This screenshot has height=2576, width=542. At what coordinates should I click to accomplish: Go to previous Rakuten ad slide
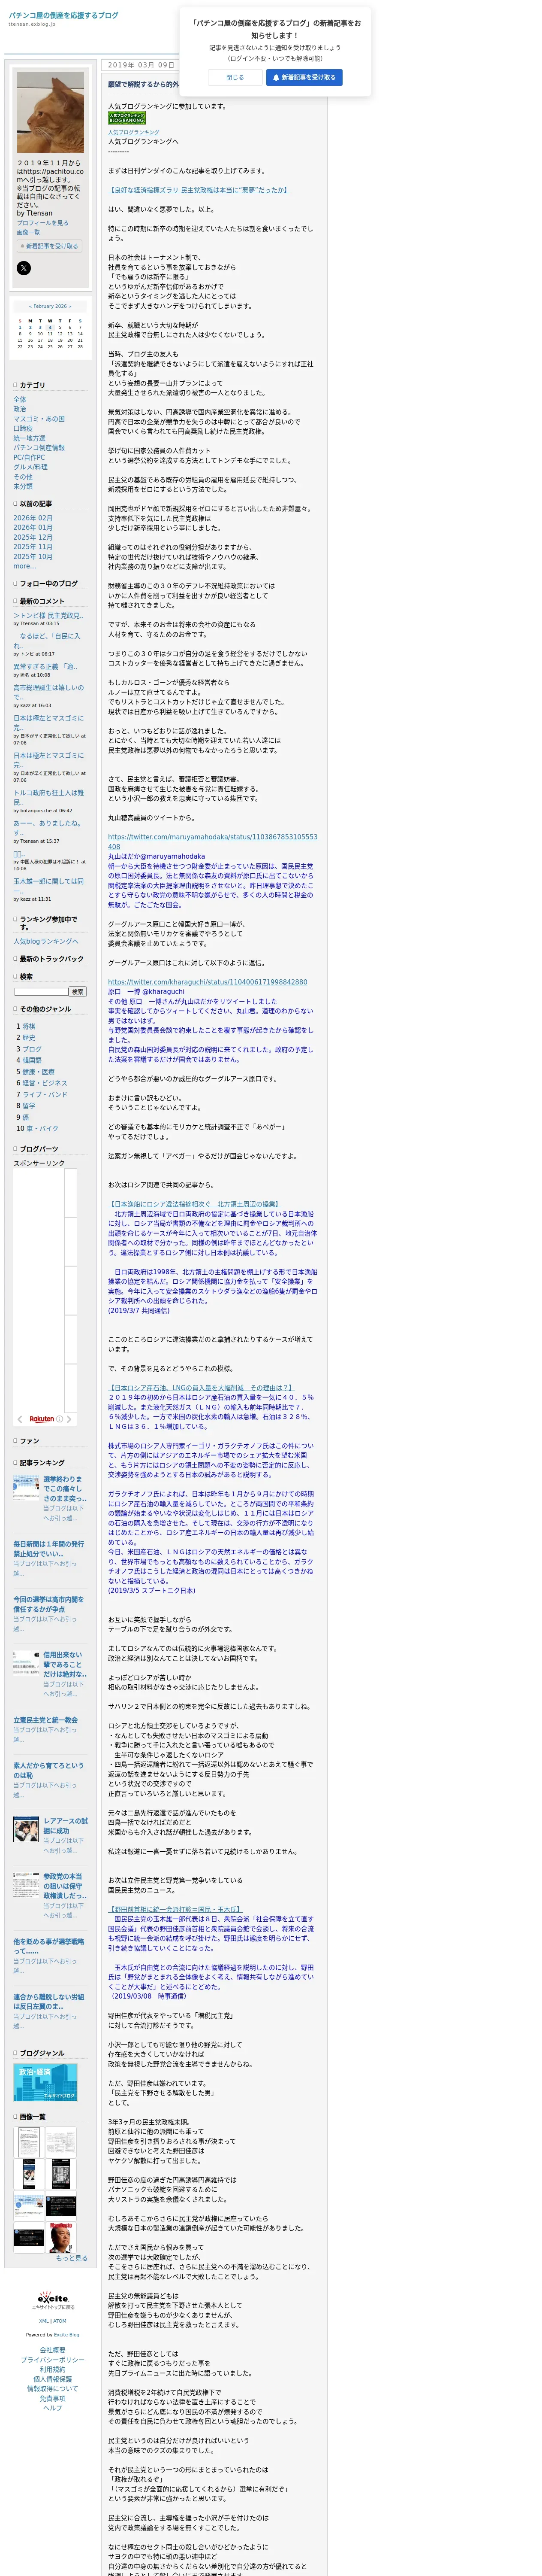[20, 1419]
